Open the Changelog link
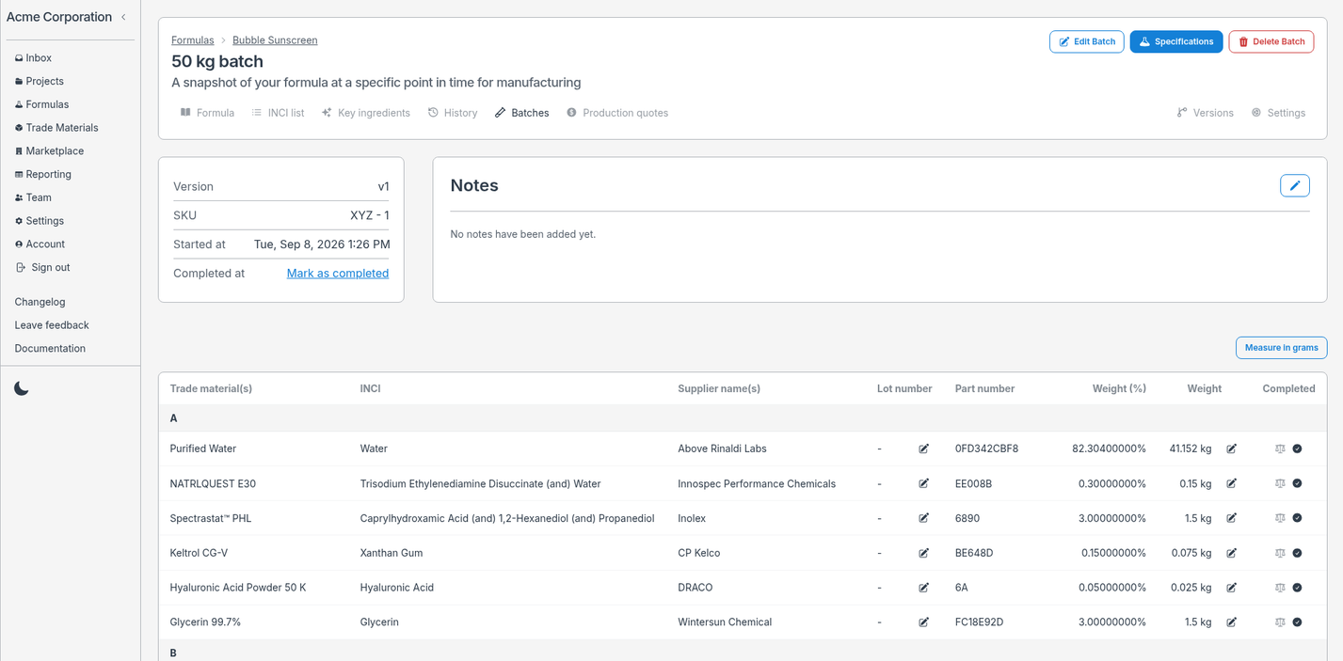The image size is (1343, 661). 40,302
